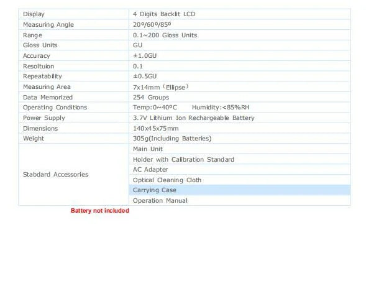
Task: Click the Display label cell
Action: (73, 14)
